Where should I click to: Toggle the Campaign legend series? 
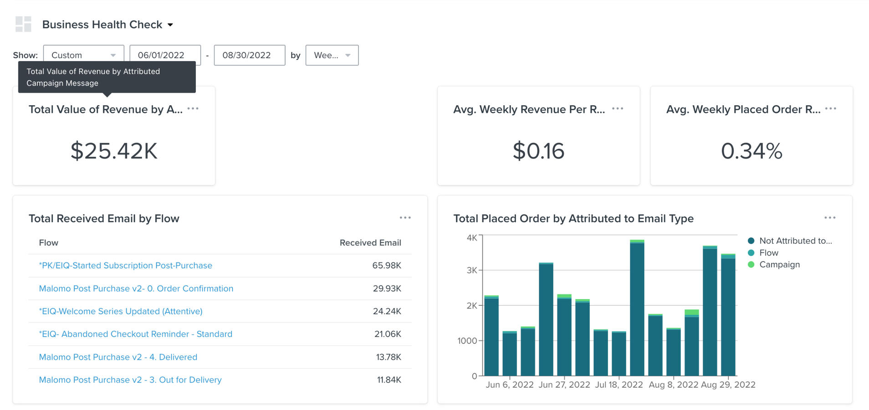point(779,265)
